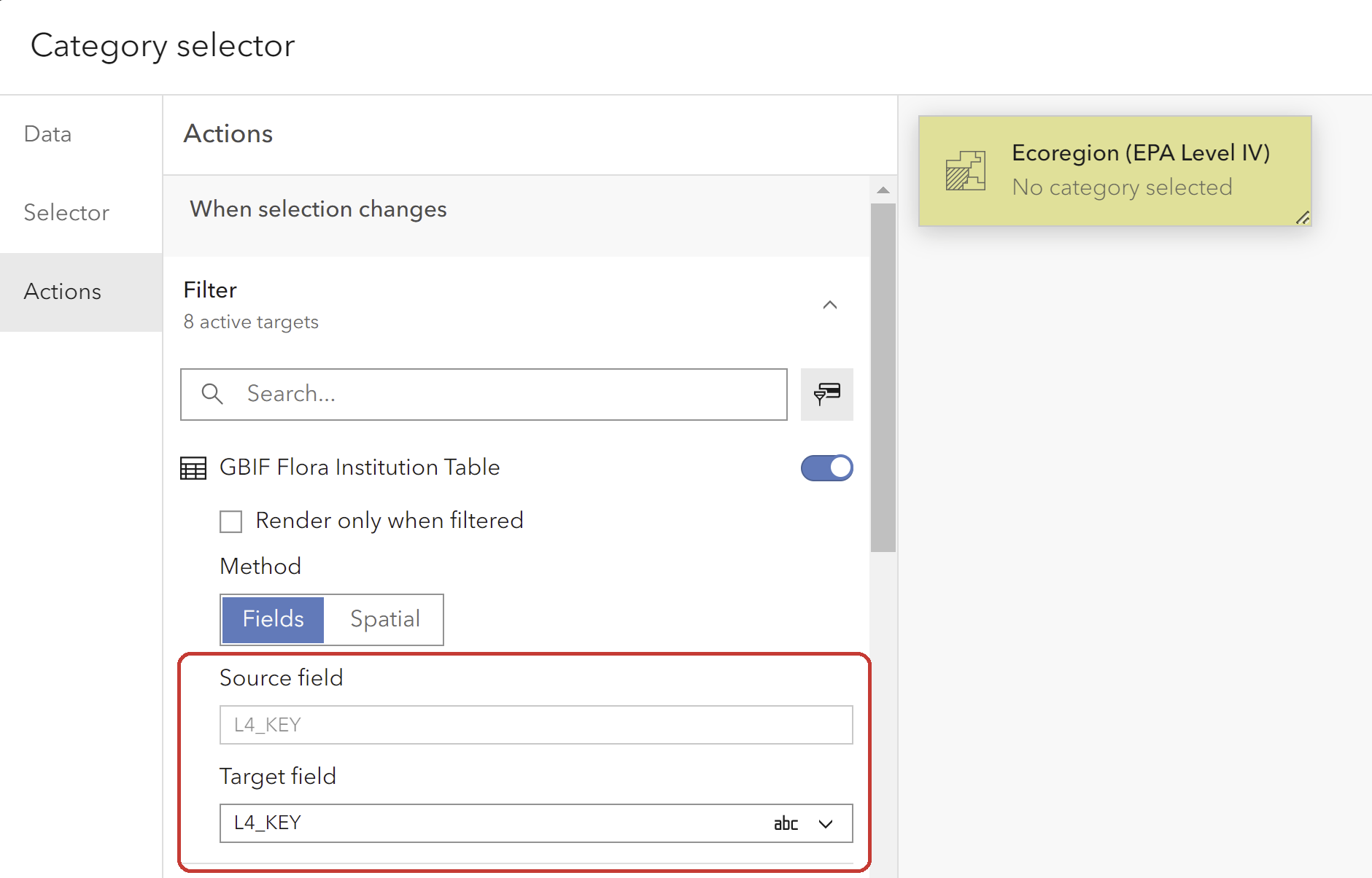Disable the GBIF Flora Institution Table filter toggle
1372x878 pixels.
coord(826,467)
